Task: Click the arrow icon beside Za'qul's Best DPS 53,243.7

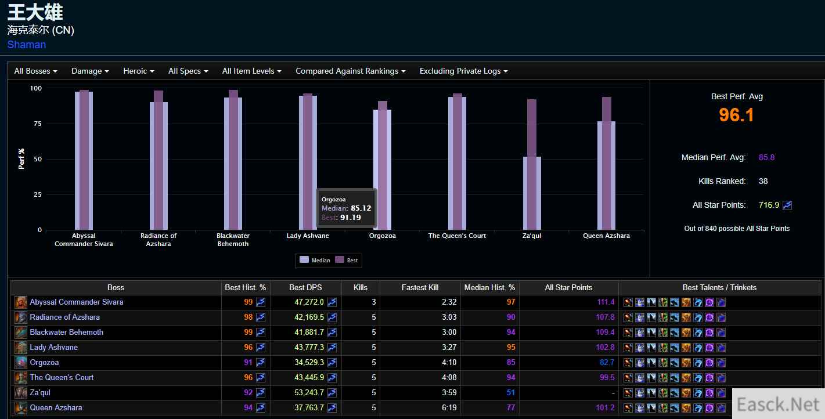Action: pos(332,393)
